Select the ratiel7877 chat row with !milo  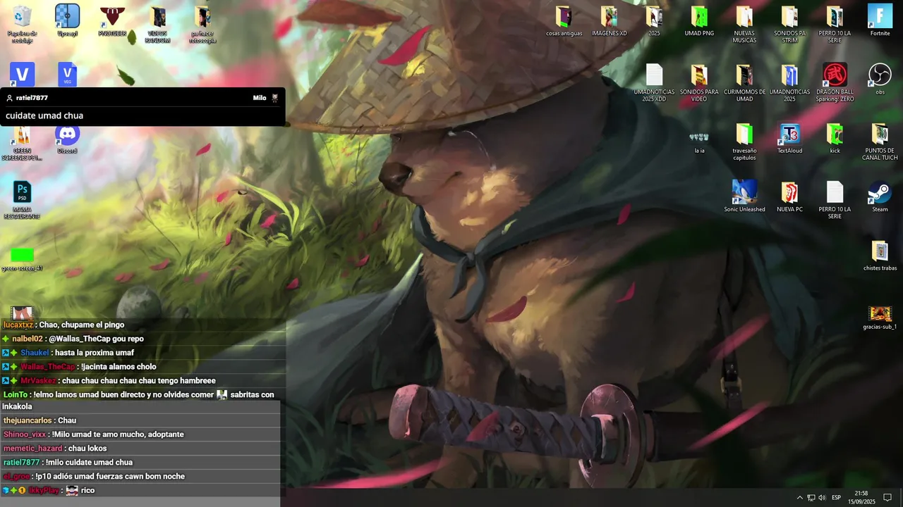[141, 463]
